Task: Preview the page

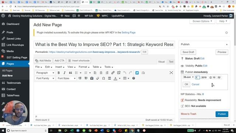Action: 222,52
